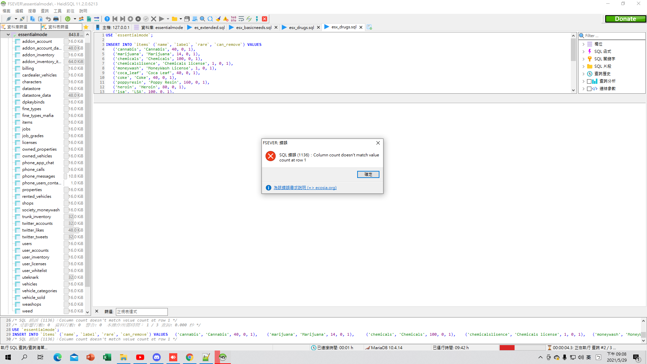This screenshot has width=647, height=364.
Task: Open the run query dropdown arrow
Action: pyautogui.click(x=168, y=19)
